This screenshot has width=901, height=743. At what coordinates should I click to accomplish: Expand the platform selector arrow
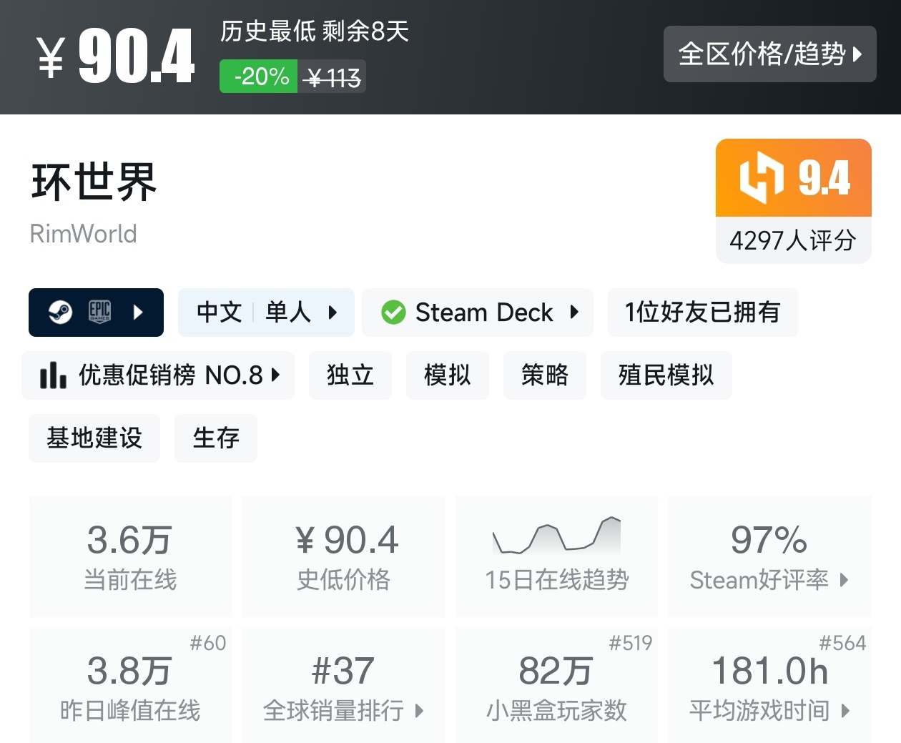138,313
